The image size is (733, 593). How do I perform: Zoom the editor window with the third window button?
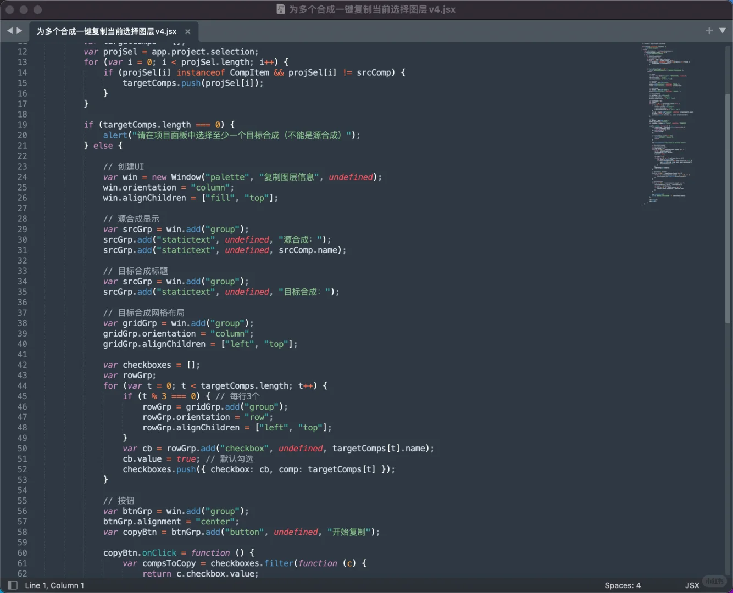click(x=37, y=9)
